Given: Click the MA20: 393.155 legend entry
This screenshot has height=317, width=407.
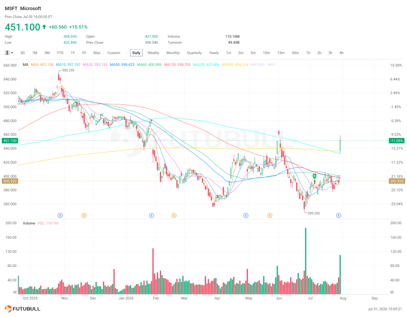Looking at the screenshot, I should click(x=95, y=64).
